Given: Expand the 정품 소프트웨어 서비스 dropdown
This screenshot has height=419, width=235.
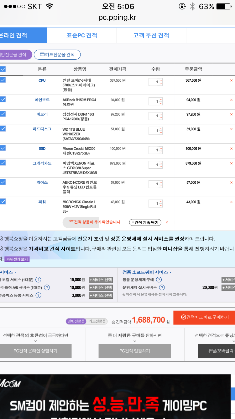Looking at the screenshot, I should coord(170,273).
